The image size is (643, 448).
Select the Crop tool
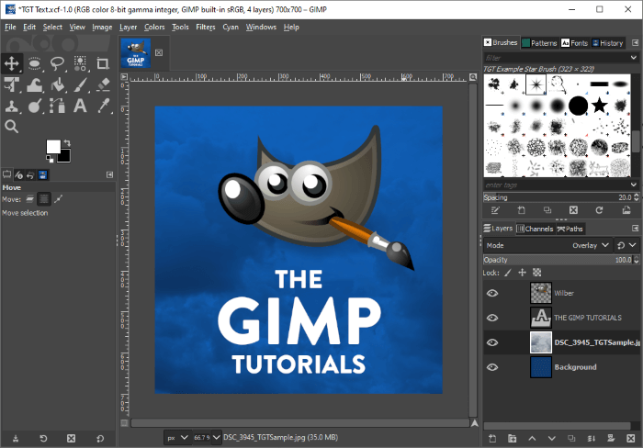tap(103, 63)
